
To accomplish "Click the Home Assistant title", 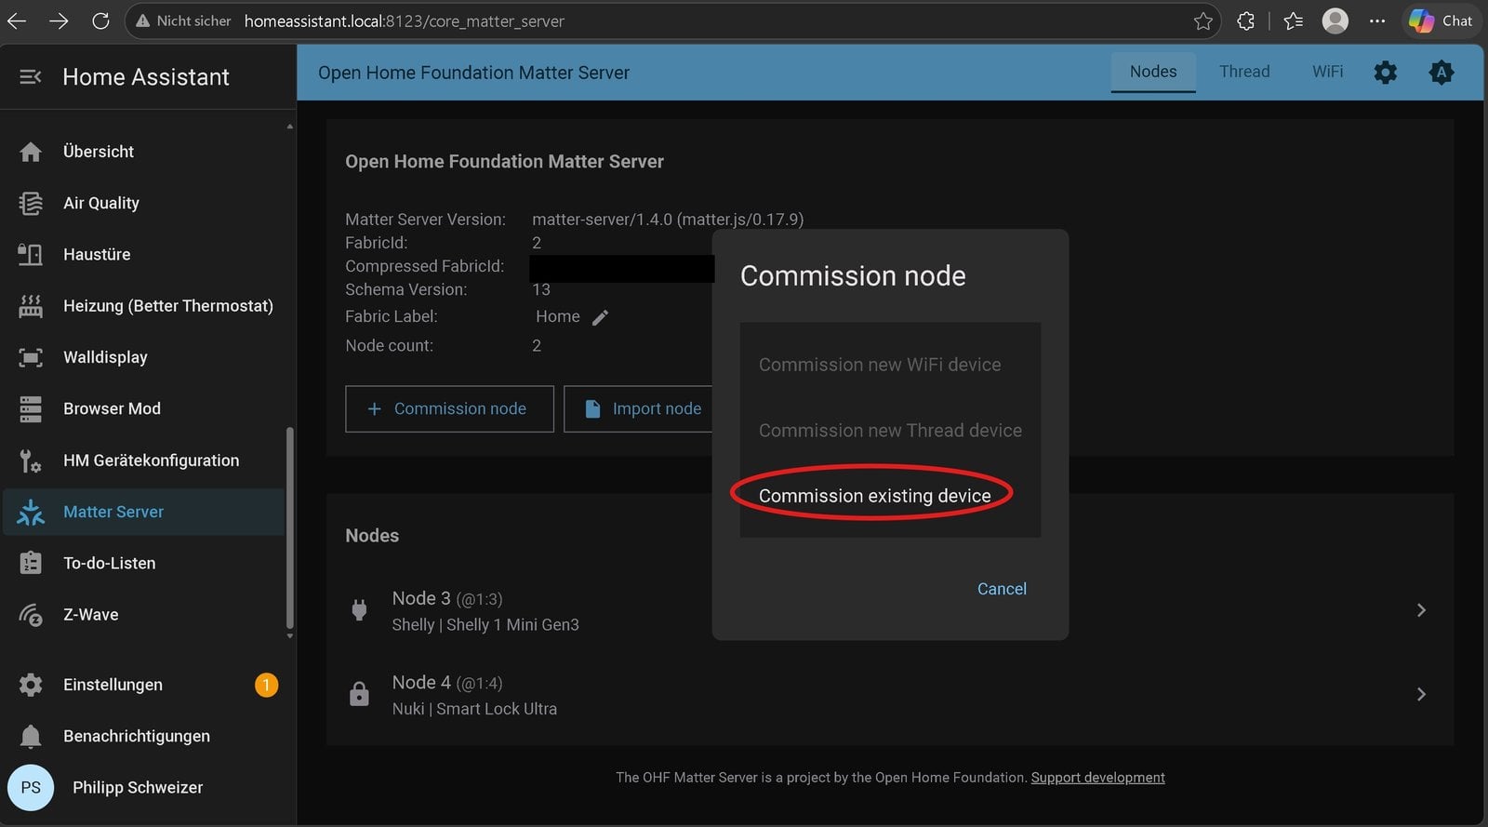I will (146, 77).
